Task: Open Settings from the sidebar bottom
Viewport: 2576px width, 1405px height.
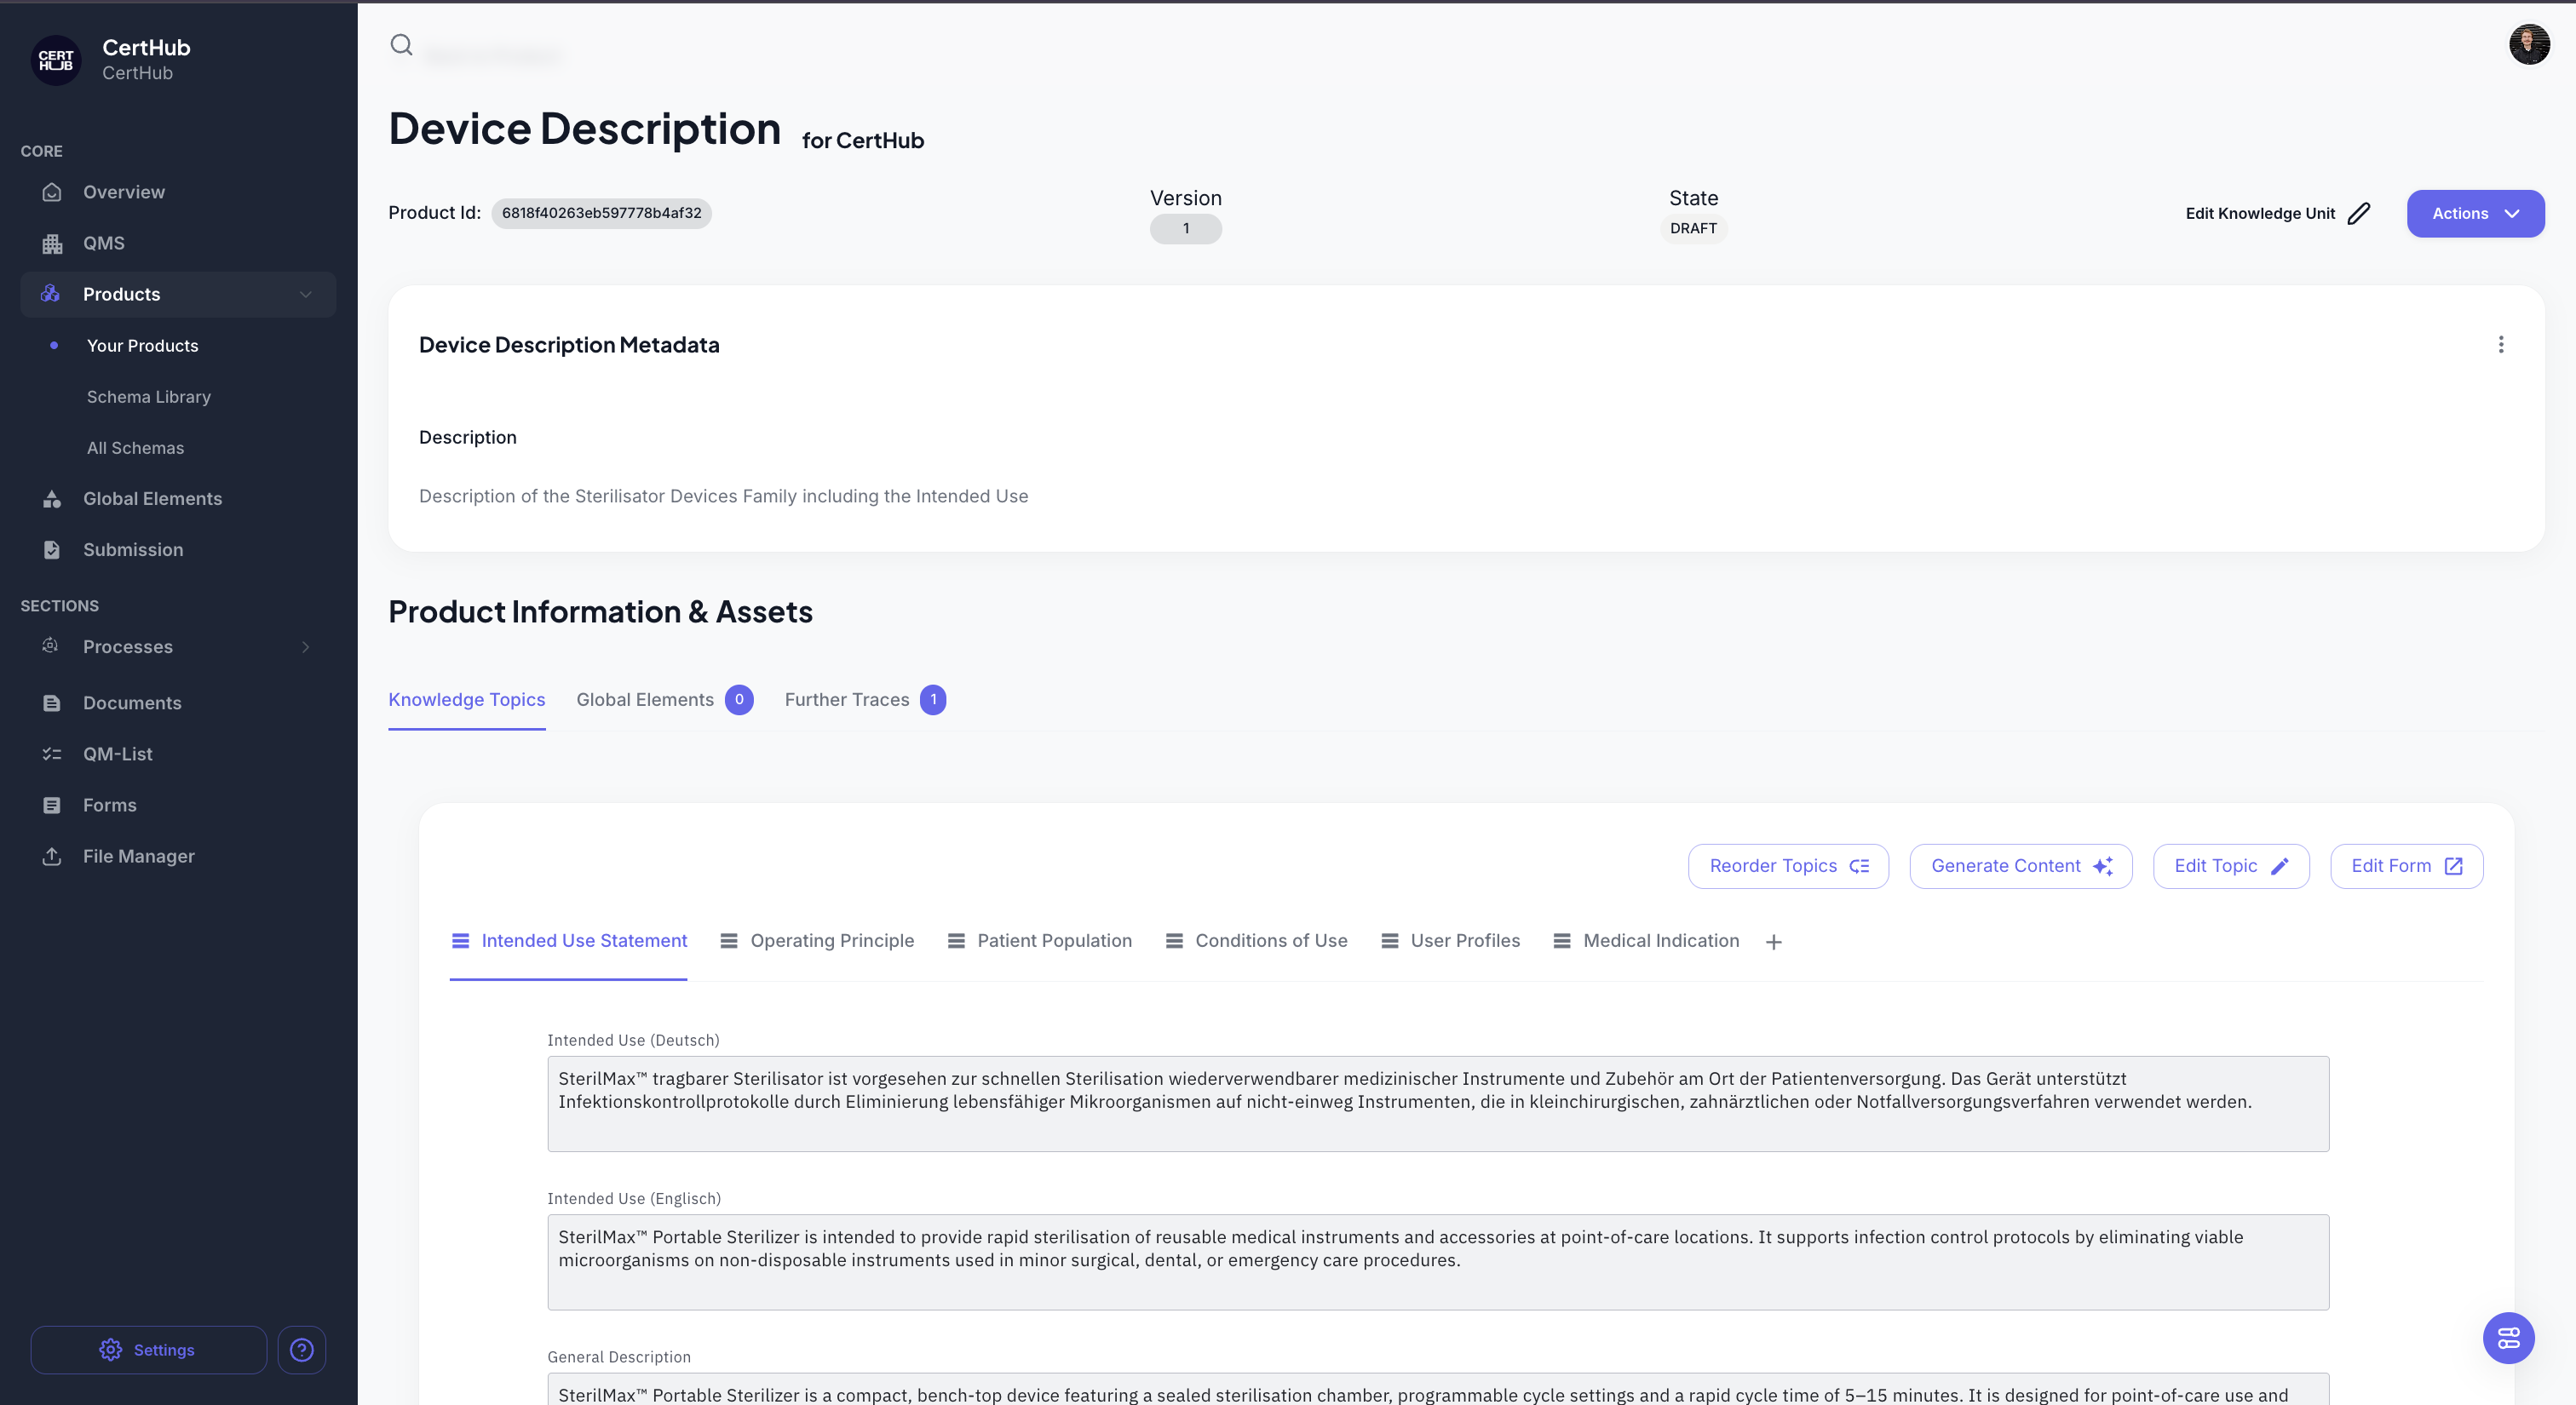Action: [x=148, y=1350]
